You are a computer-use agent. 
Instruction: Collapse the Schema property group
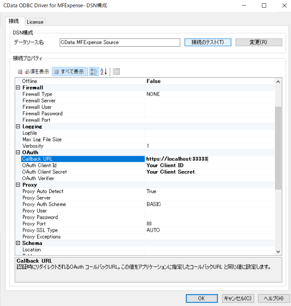click(18, 243)
